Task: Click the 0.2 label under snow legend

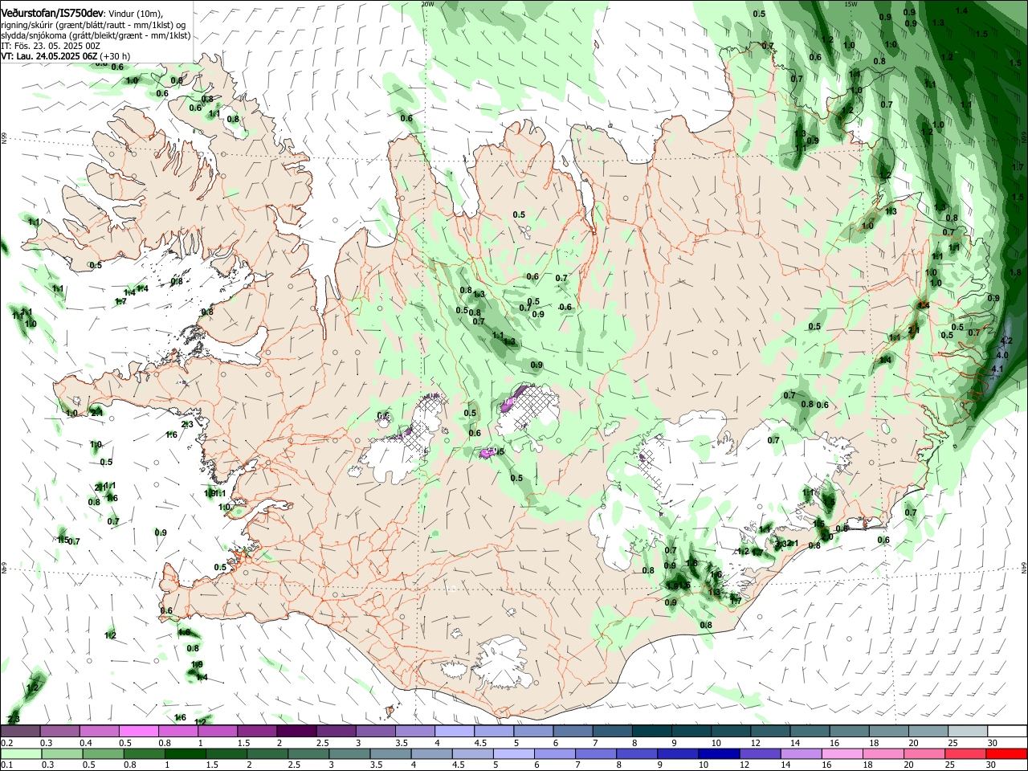Action: point(6,743)
